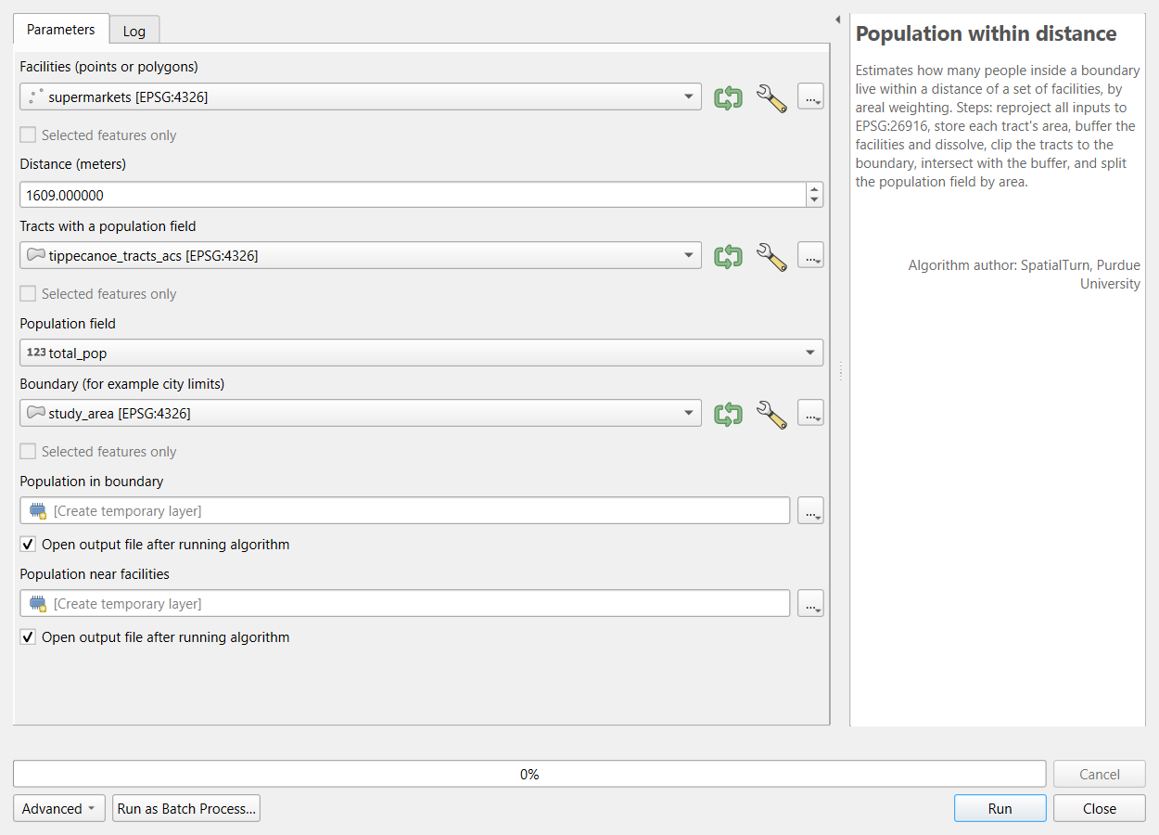Click the Close button
1159x835 pixels.
pos(1100,808)
